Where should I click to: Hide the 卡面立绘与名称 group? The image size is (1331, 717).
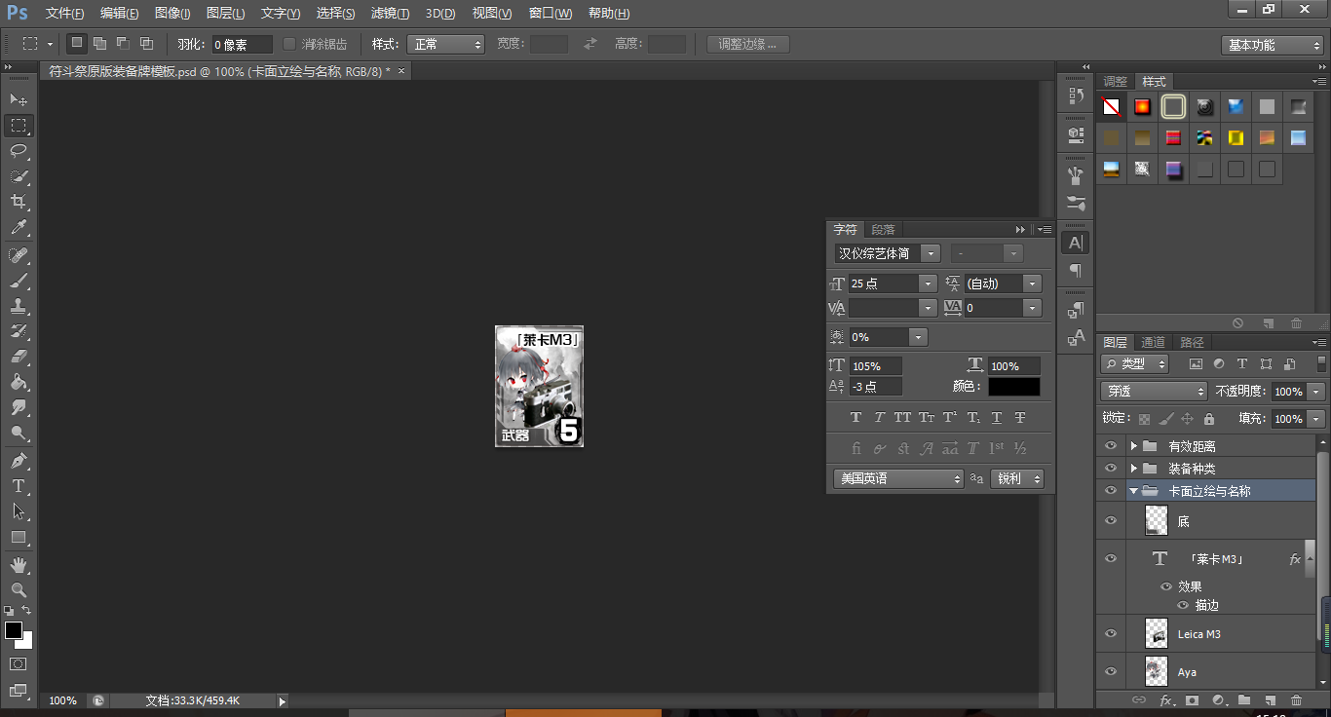point(1110,491)
